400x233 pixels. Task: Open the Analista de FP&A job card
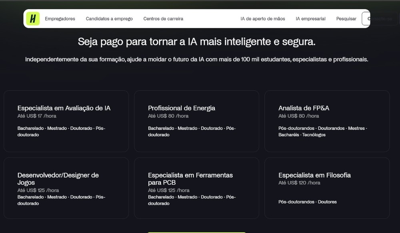(x=327, y=121)
